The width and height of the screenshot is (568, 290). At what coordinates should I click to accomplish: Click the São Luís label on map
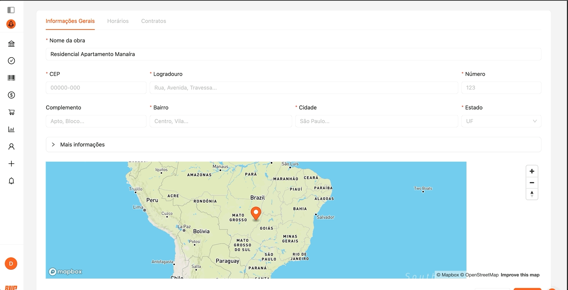click(290, 164)
